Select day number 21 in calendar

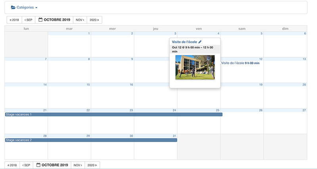coord(45,110)
